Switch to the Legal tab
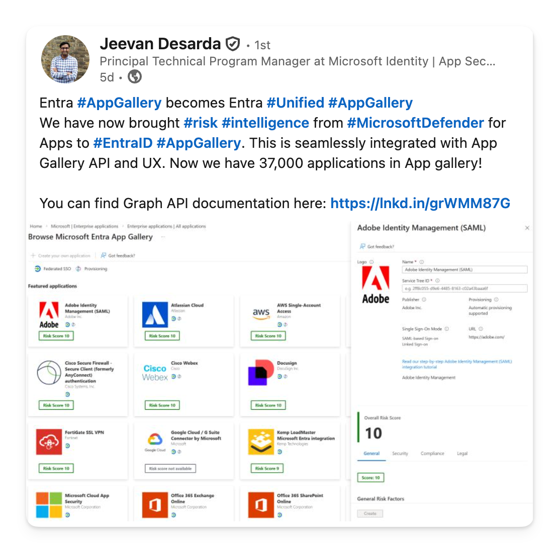 pyautogui.click(x=462, y=453)
